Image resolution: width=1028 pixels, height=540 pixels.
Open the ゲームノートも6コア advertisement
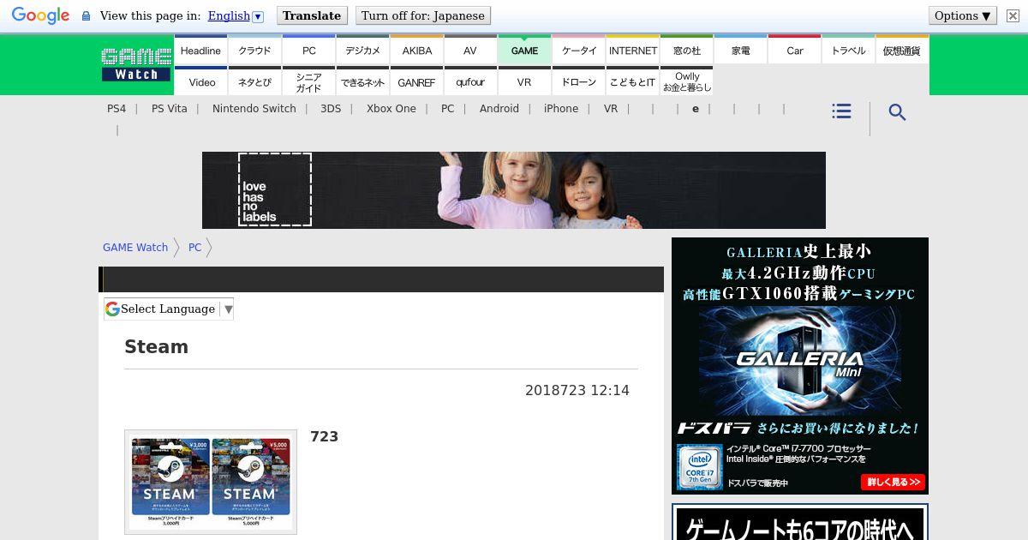[800, 522]
